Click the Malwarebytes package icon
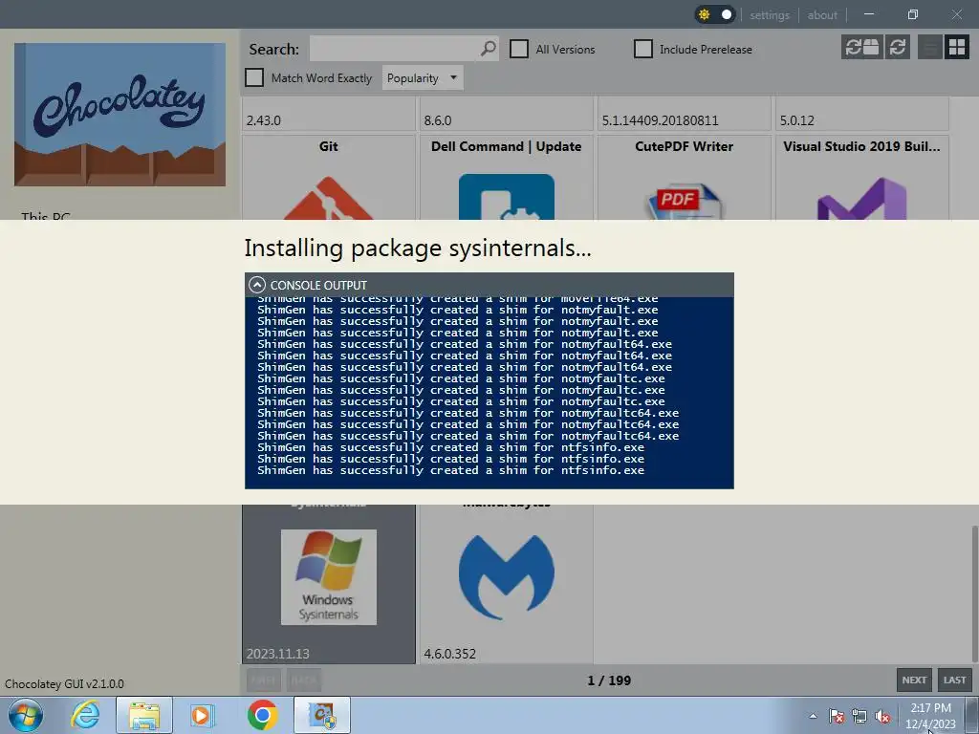This screenshot has width=979, height=734. [x=507, y=576]
